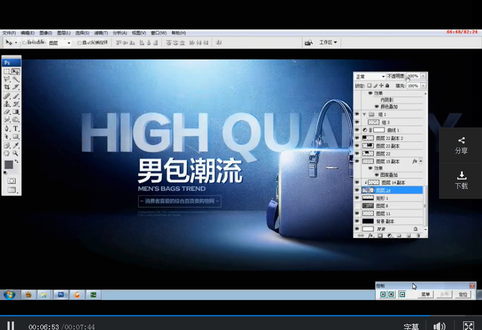Open Bridge icon next to workspace
482x330 pixels.
pos(308,42)
